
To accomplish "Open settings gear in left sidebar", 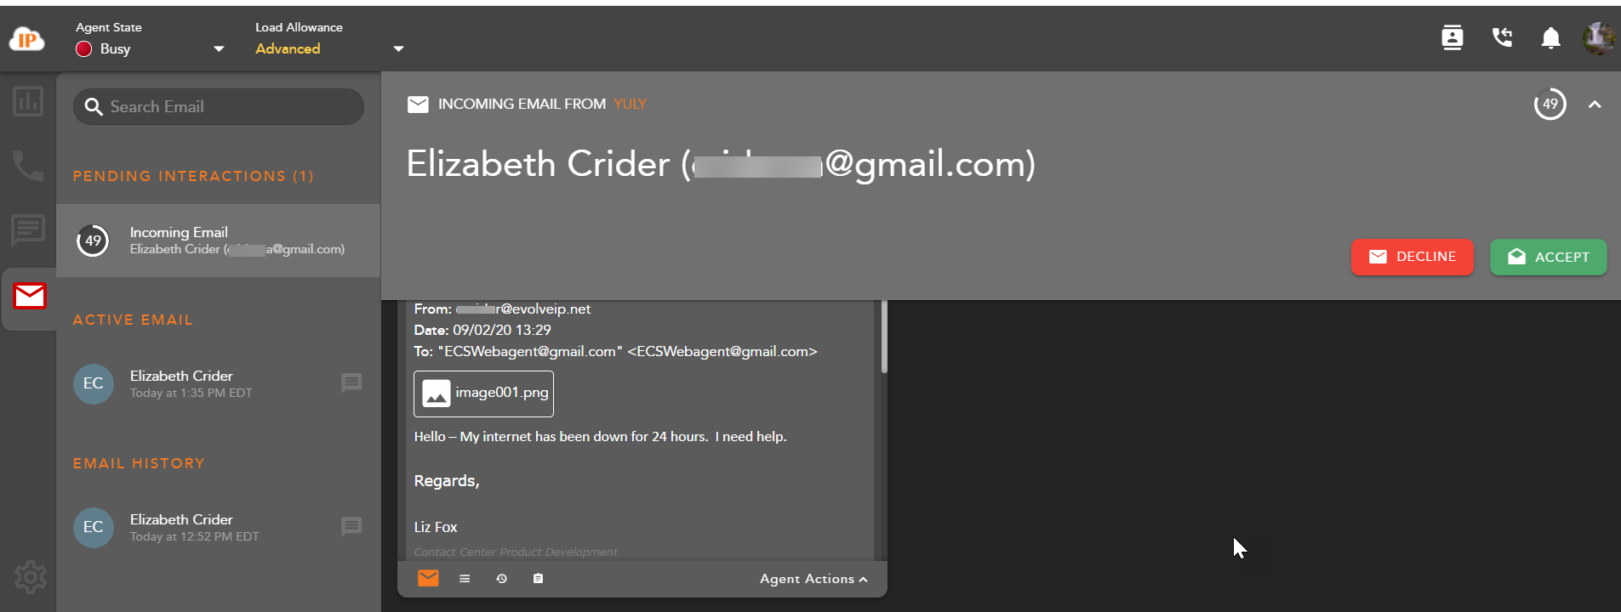I will pyautogui.click(x=30, y=577).
